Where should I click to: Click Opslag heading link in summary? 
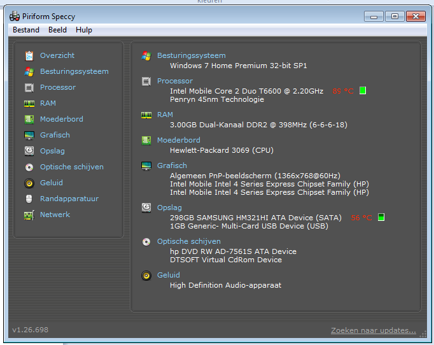tap(169, 208)
